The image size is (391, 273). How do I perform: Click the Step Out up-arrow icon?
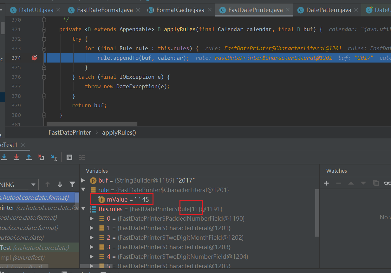29,157
